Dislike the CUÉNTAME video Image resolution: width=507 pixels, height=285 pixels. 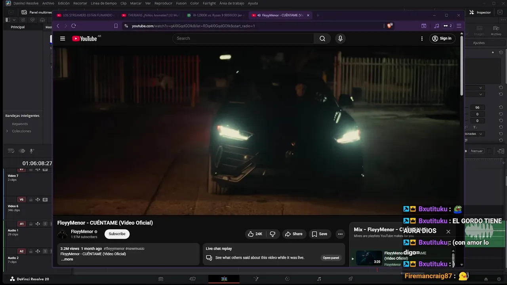point(273,234)
